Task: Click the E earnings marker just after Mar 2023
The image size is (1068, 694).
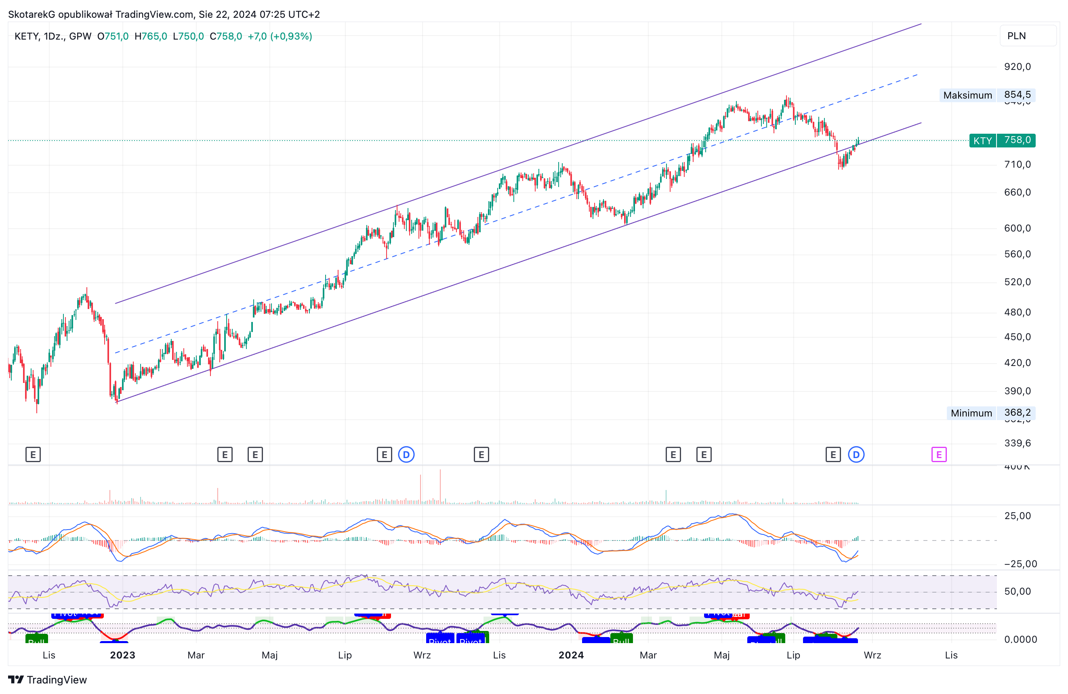Action: click(225, 455)
